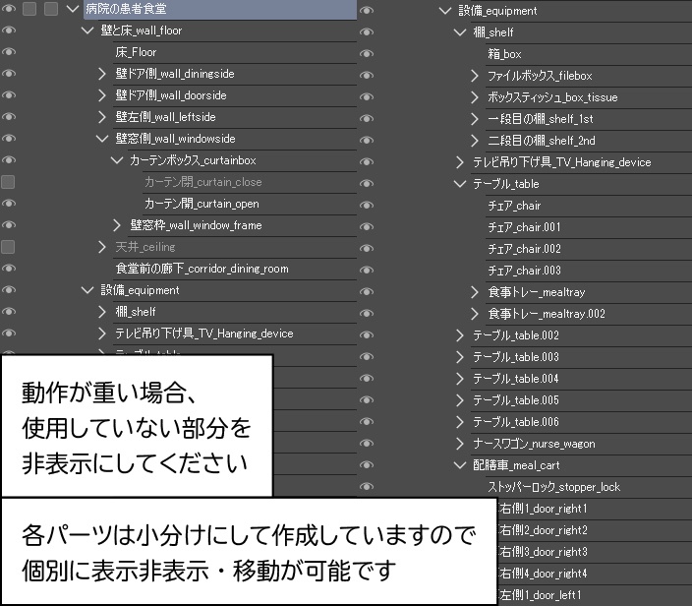Collapse the 病院の患者食堂 root node
The height and width of the screenshot is (606, 692).
pyautogui.click(x=73, y=9)
